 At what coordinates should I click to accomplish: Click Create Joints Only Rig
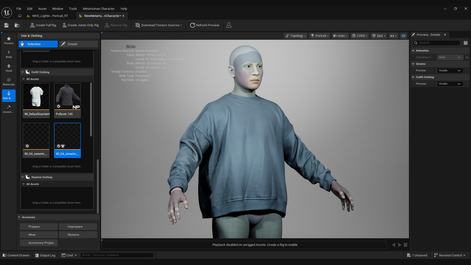[x=80, y=25]
